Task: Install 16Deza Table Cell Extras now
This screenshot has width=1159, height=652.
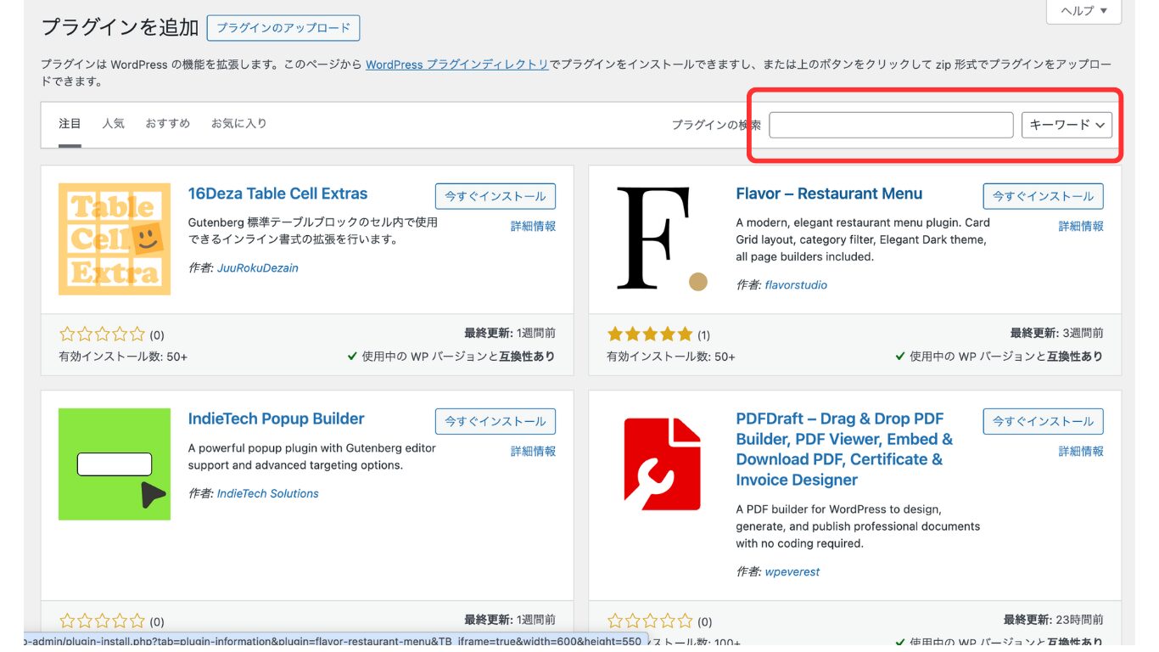Action: tap(496, 196)
